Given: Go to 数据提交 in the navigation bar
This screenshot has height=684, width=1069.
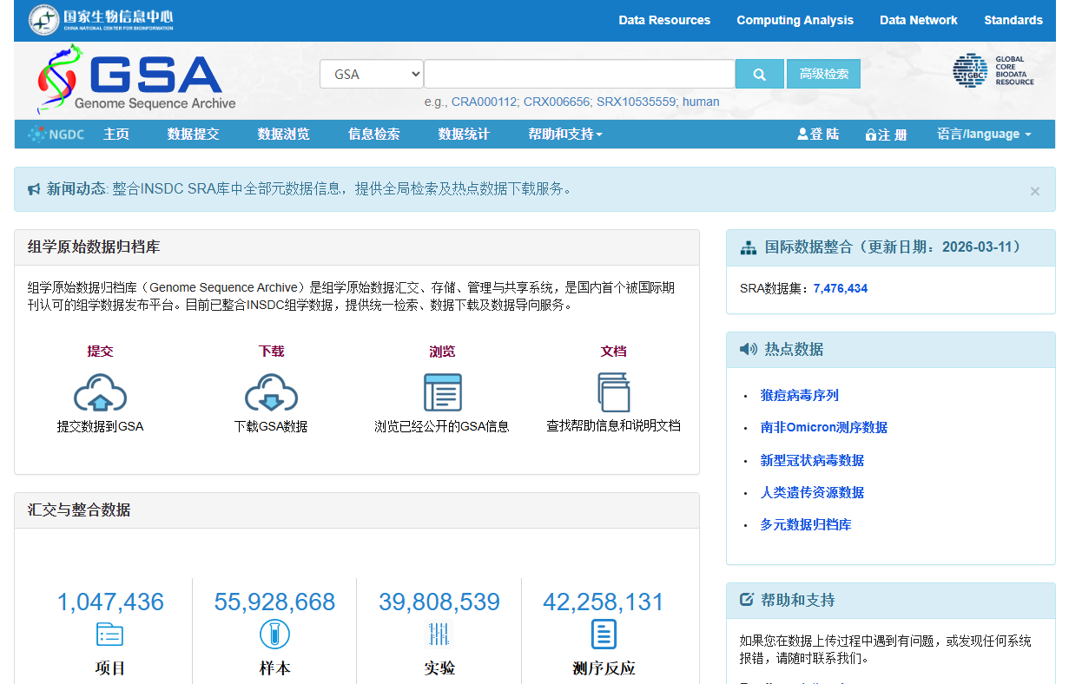Looking at the screenshot, I should [193, 135].
